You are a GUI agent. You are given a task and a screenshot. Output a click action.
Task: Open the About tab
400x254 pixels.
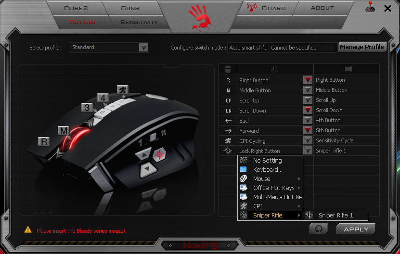pos(322,8)
